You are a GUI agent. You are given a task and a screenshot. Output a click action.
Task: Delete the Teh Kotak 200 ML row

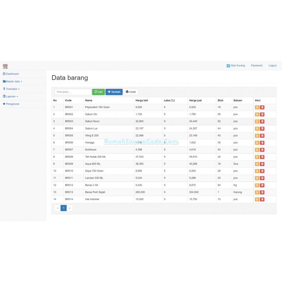coord(262,157)
